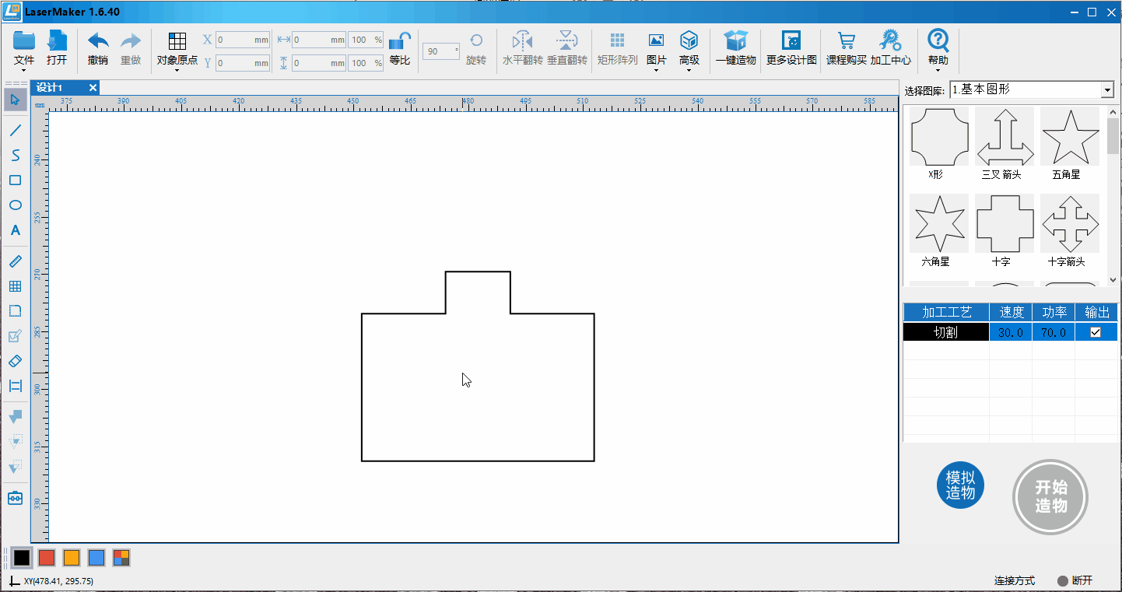Click the speed value 30.0
1122x592 pixels.
pos(1011,332)
